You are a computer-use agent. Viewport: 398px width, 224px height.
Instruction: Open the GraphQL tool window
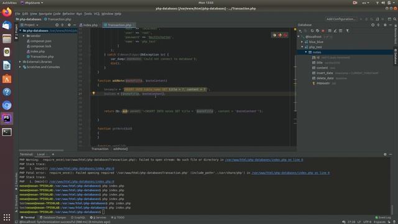coord(78,217)
